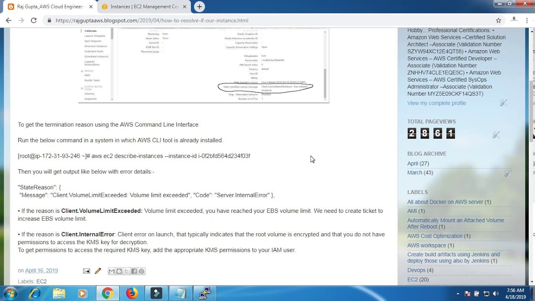The image size is (535, 301).
Task: Open the April archive link
Action: click(413, 163)
